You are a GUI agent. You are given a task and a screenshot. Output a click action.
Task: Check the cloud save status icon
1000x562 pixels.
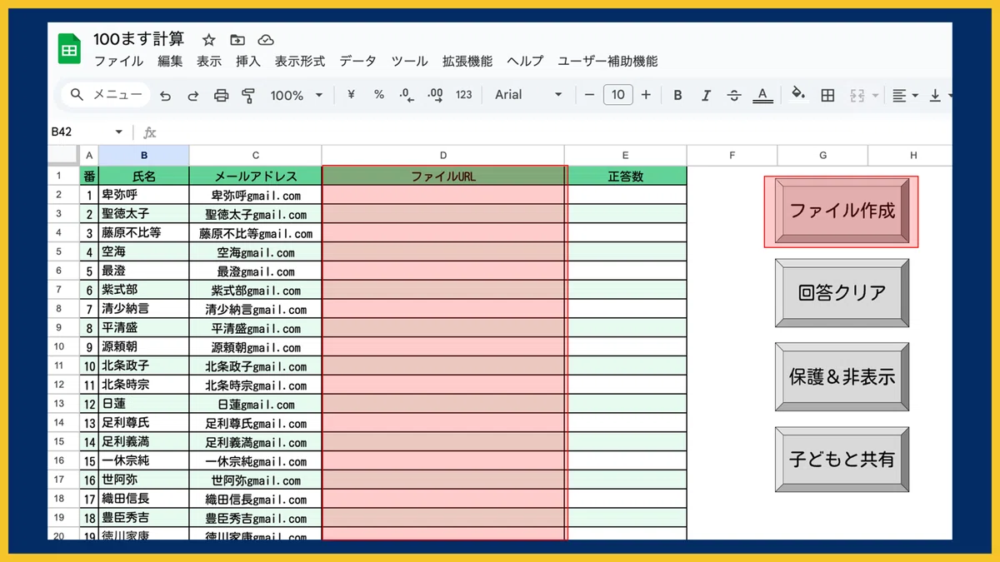(266, 40)
